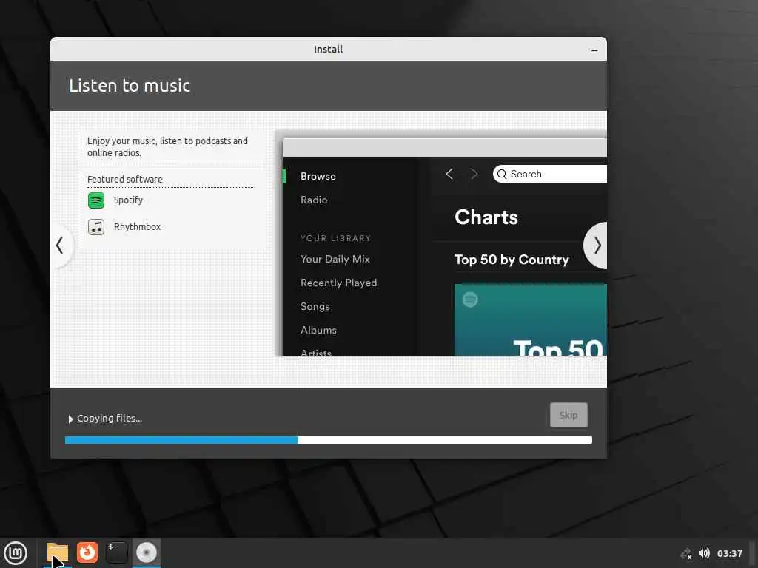Screen dimensions: 758x568
Task: Open the Files folder in taskbar
Action: click(57, 552)
